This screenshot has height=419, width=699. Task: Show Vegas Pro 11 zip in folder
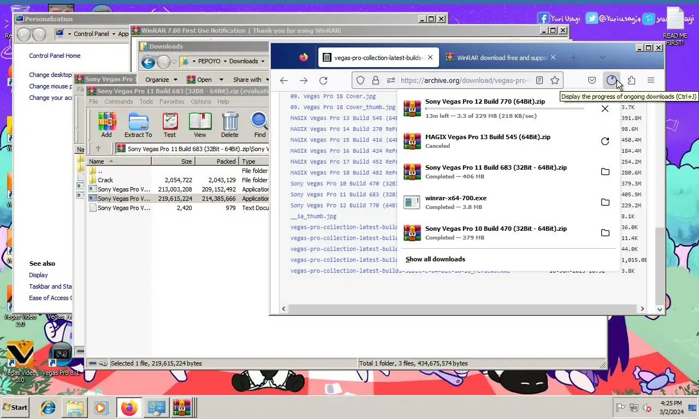[605, 172]
